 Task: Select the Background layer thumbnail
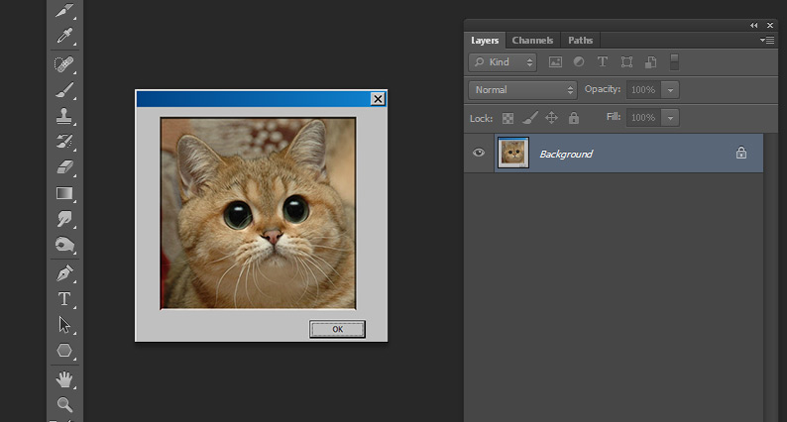click(x=513, y=153)
